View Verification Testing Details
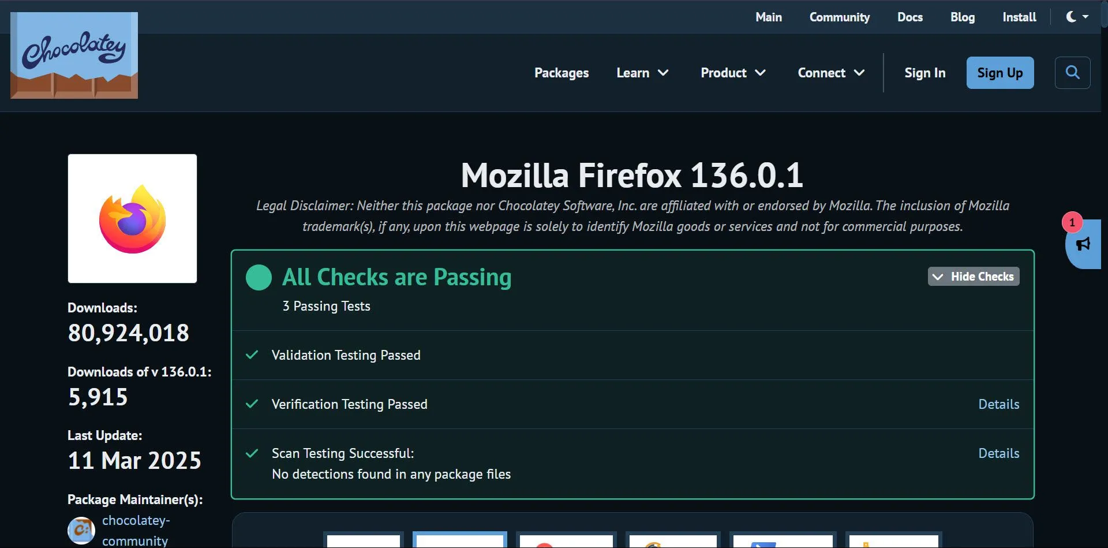Screen dimensions: 1108x548 coord(999,404)
